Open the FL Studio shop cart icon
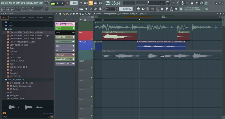225x119 pixels. point(181,9)
